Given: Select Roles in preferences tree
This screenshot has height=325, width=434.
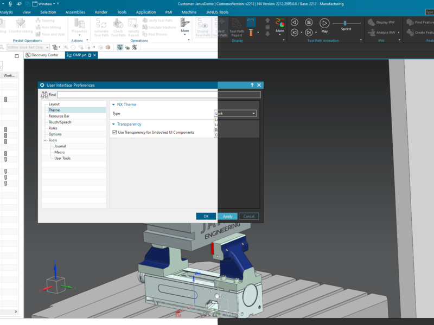Looking at the screenshot, I should click(x=53, y=128).
